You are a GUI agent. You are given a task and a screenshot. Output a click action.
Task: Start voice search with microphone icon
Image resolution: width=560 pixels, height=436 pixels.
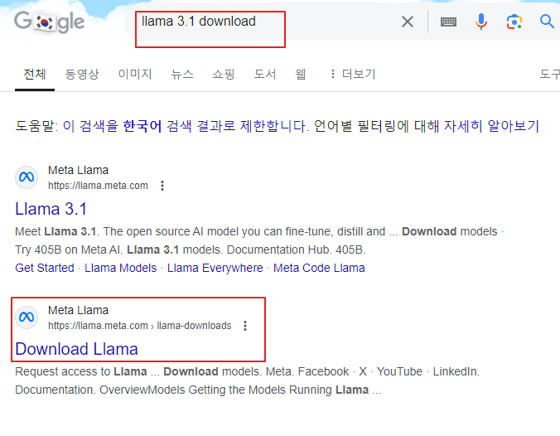point(481,22)
